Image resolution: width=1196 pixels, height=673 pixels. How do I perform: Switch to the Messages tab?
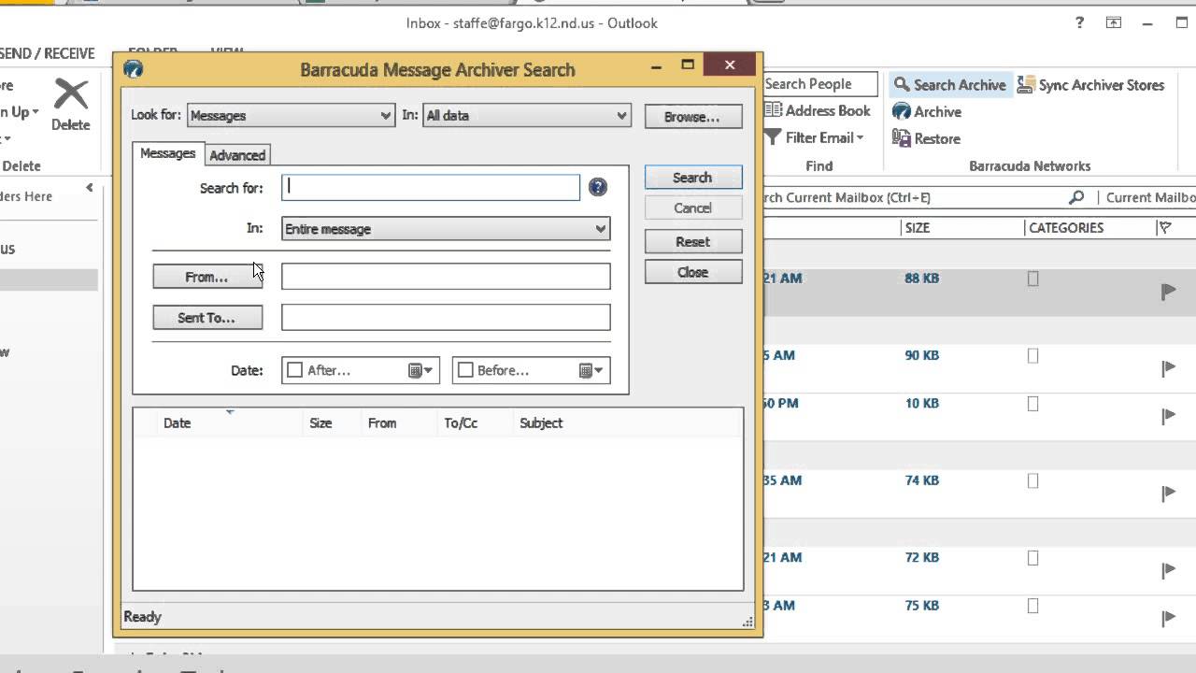[x=167, y=153]
